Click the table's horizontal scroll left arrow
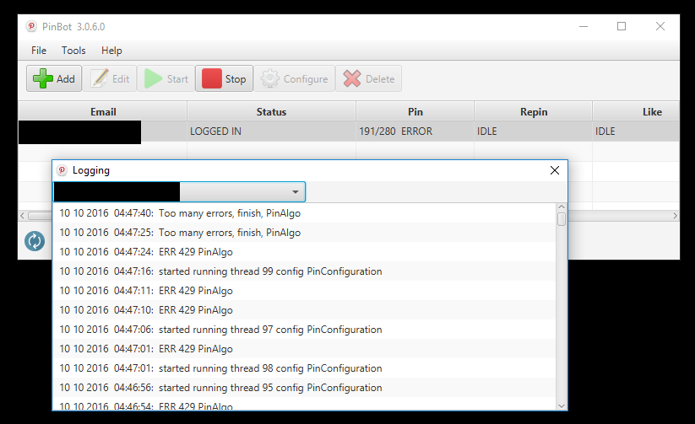Viewport: 695px width, 424px height. [x=22, y=216]
